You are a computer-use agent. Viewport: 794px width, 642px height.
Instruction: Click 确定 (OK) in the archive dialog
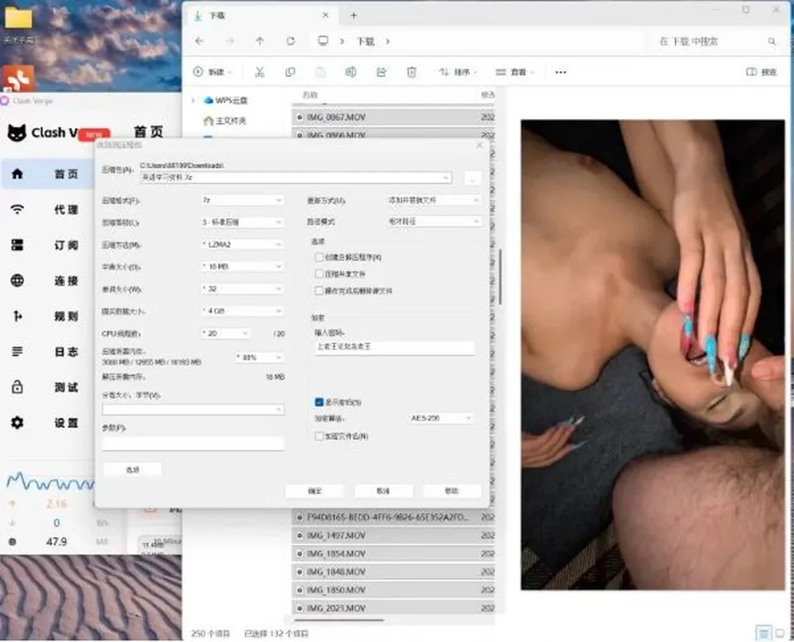click(x=314, y=491)
